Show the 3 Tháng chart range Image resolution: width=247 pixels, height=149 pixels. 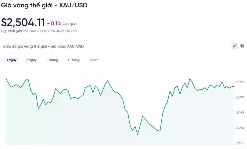(73, 60)
